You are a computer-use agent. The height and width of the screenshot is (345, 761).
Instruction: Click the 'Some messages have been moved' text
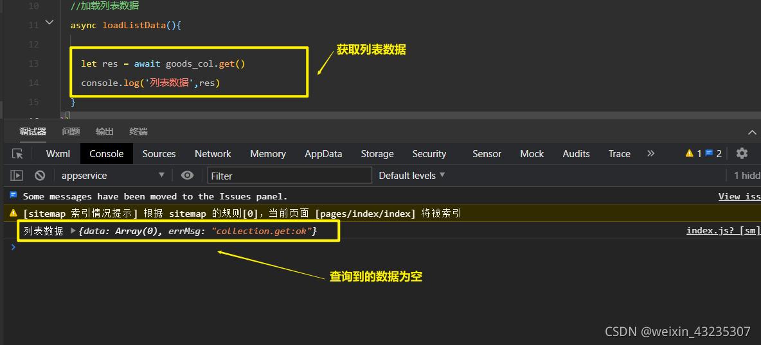coord(156,196)
